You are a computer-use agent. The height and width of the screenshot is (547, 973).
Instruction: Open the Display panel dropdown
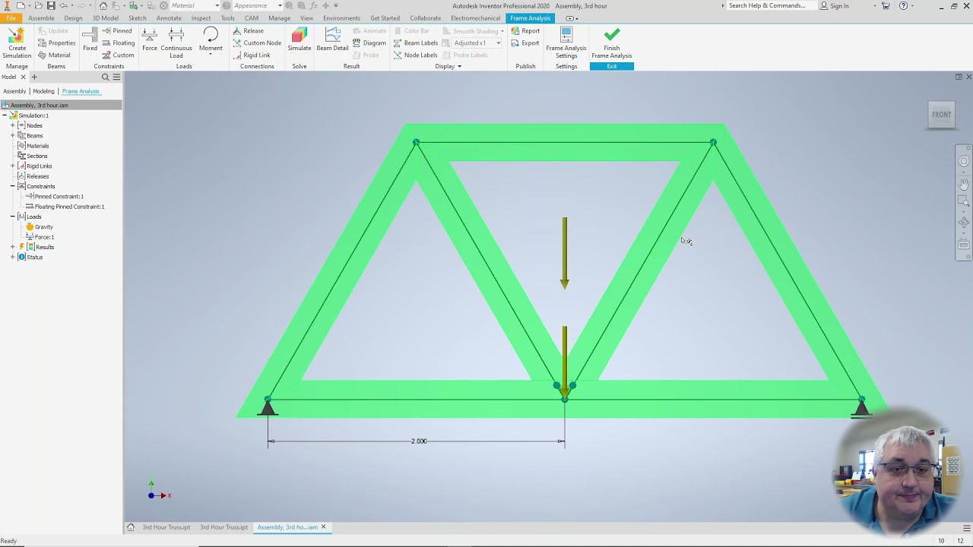[x=448, y=66]
